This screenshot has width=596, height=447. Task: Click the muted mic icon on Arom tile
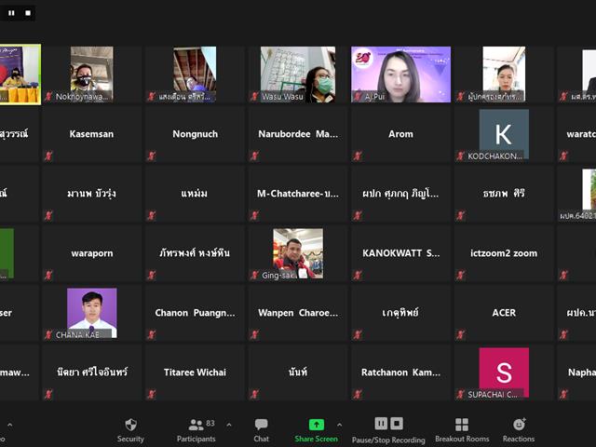[x=358, y=156]
